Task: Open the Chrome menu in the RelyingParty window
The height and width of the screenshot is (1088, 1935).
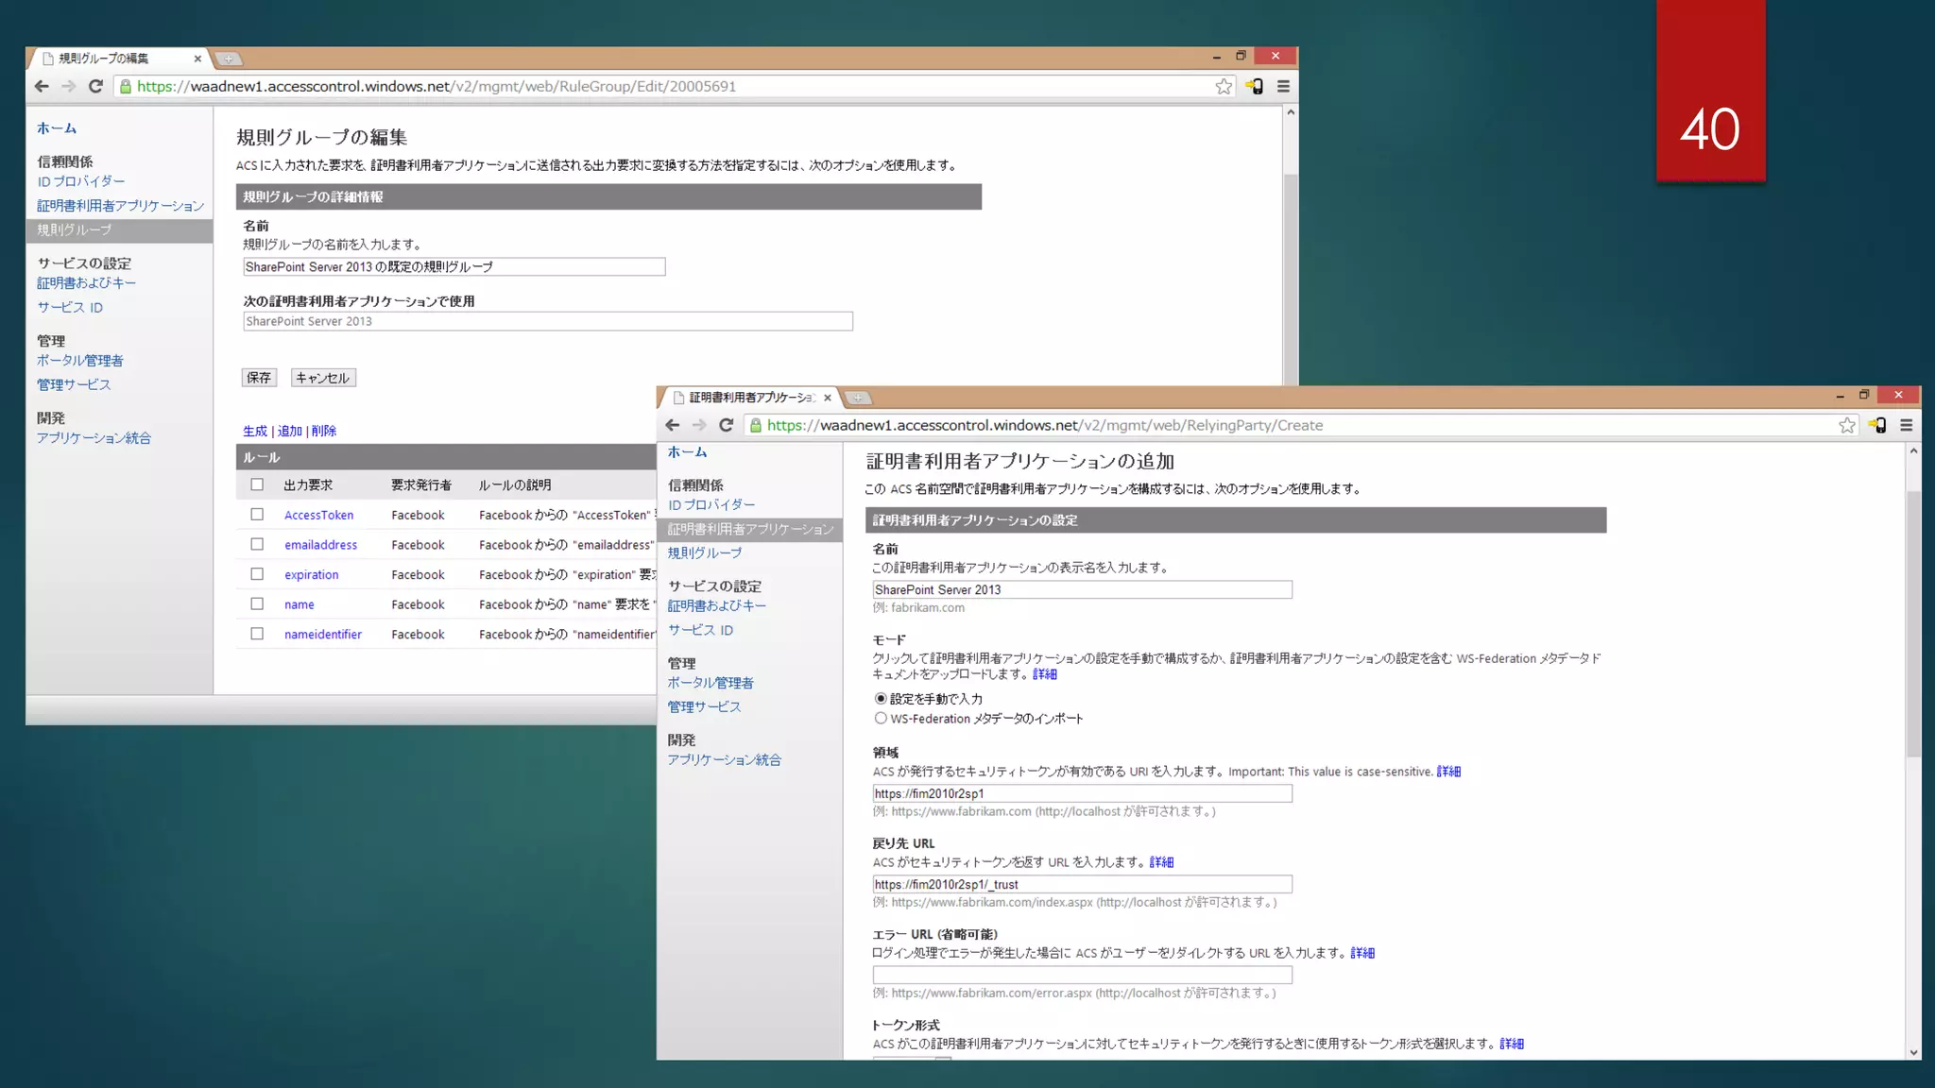Action: [x=1906, y=425]
